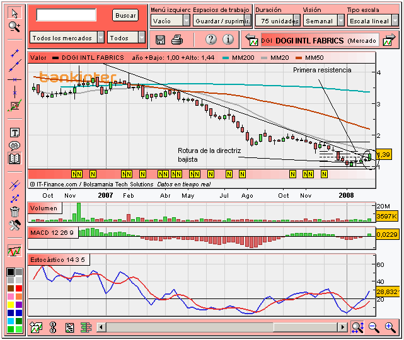The image size is (404, 340).
Task: Click the Buscar button
Action: 125,16
